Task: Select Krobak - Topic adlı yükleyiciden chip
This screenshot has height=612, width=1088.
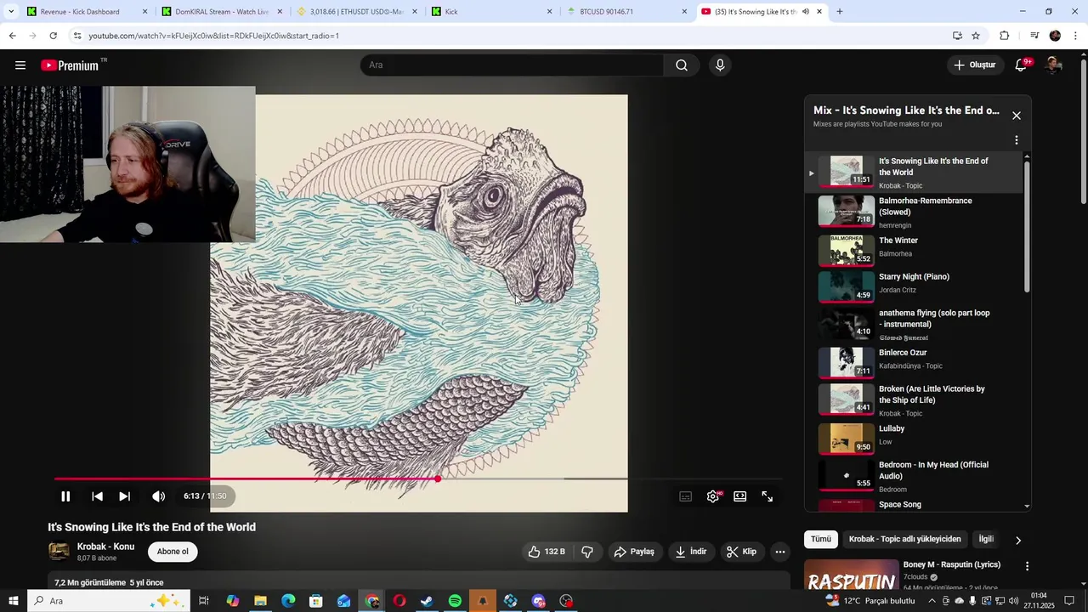Action: coord(905,539)
